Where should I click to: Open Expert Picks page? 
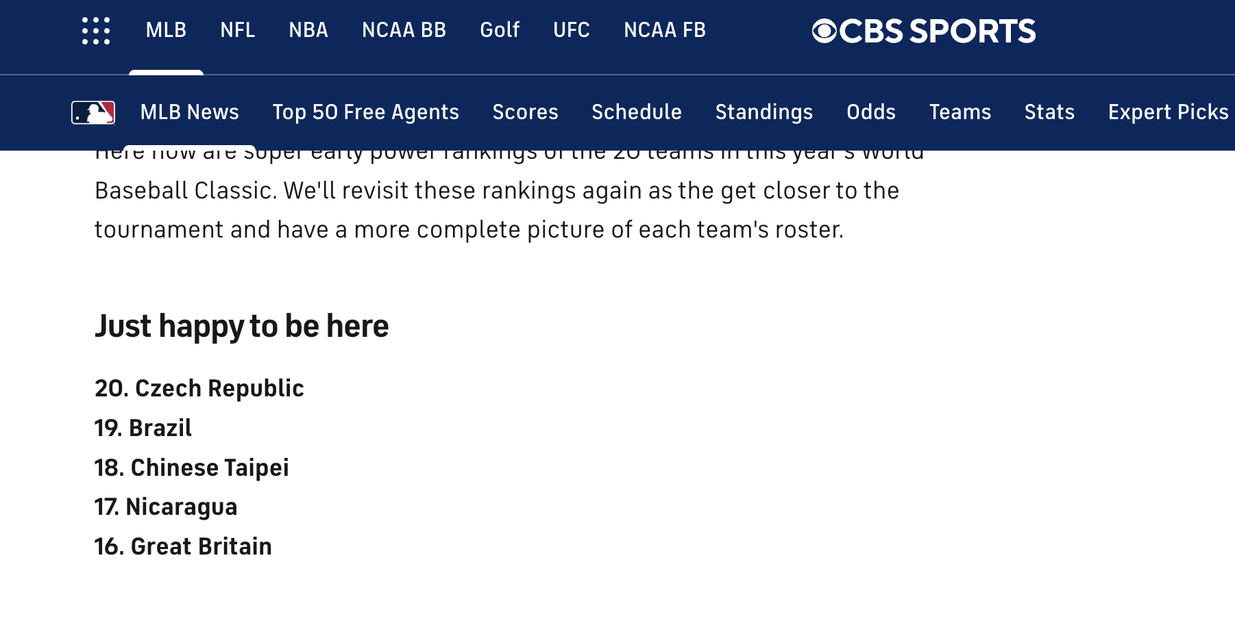1168,112
